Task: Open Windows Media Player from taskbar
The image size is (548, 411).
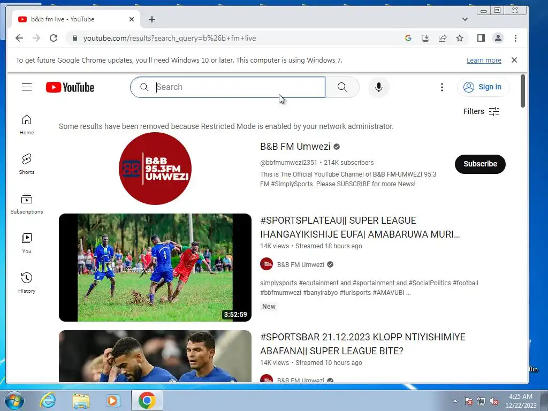Action: 112,400
